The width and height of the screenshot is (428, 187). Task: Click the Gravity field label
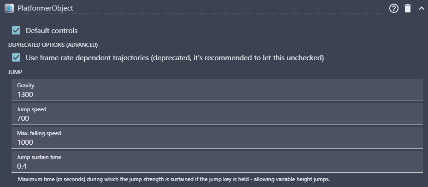point(26,85)
